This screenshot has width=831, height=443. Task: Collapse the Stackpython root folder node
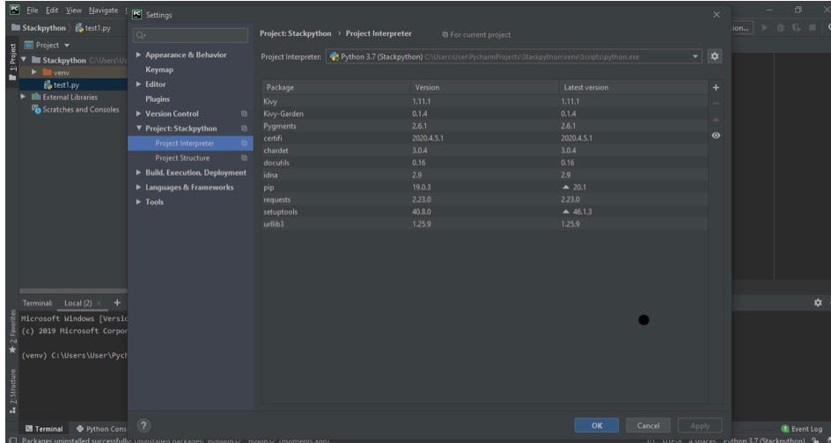[24, 60]
